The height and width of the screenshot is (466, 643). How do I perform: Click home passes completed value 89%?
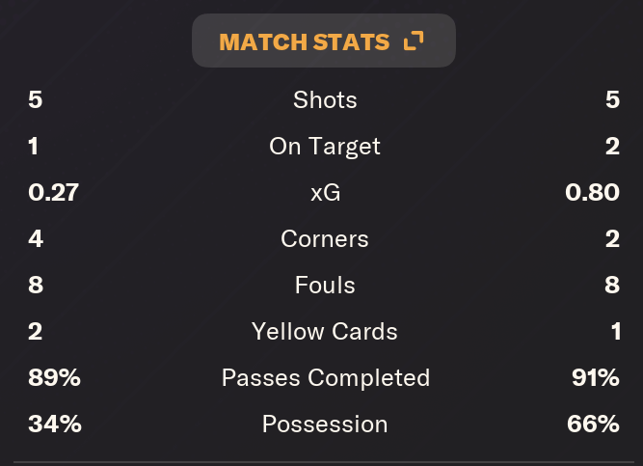coord(54,378)
